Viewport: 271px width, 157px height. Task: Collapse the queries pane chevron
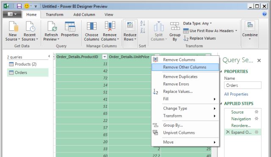[x=49, y=56]
